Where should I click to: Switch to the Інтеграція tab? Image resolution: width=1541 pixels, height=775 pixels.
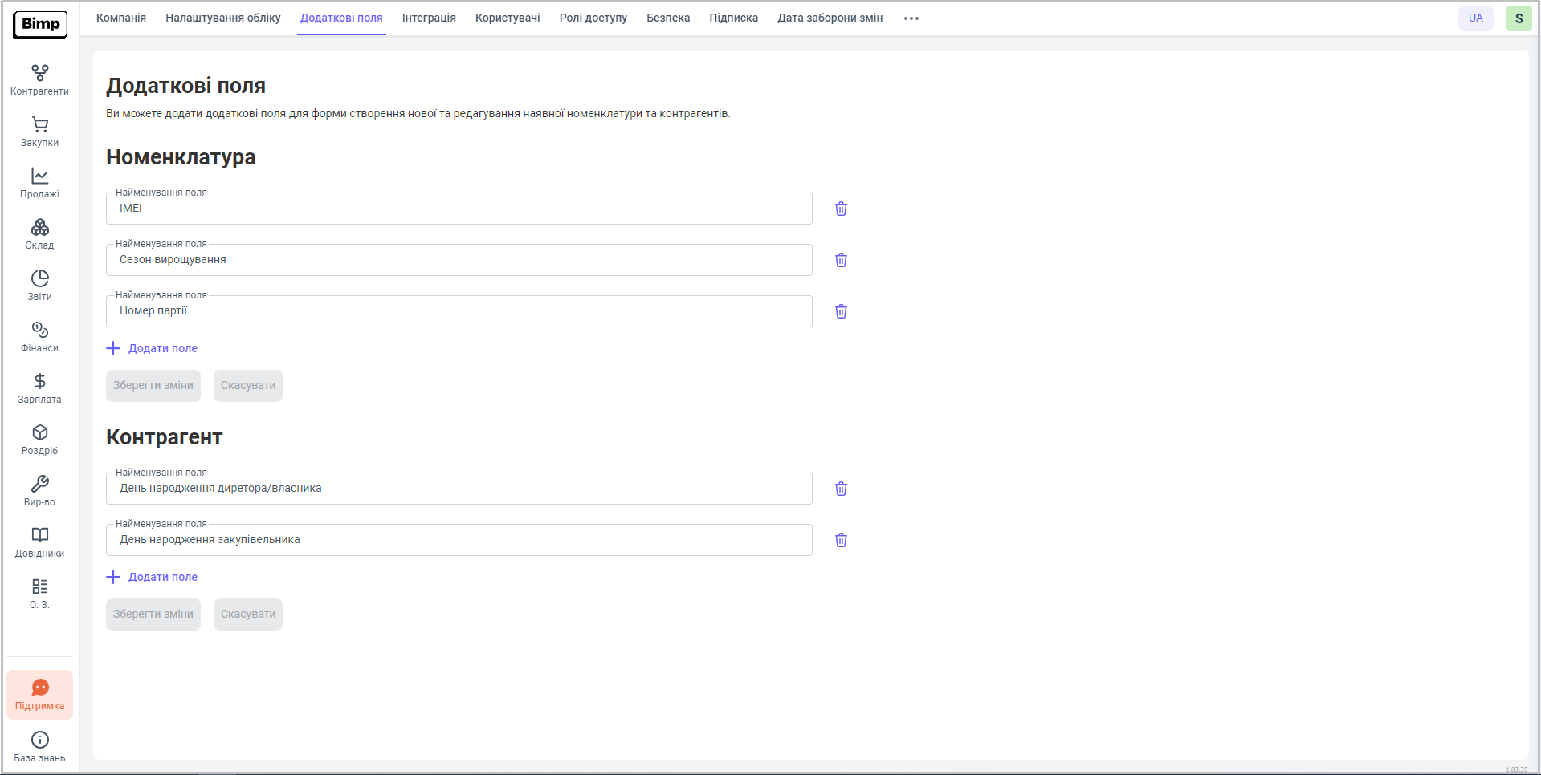click(429, 18)
